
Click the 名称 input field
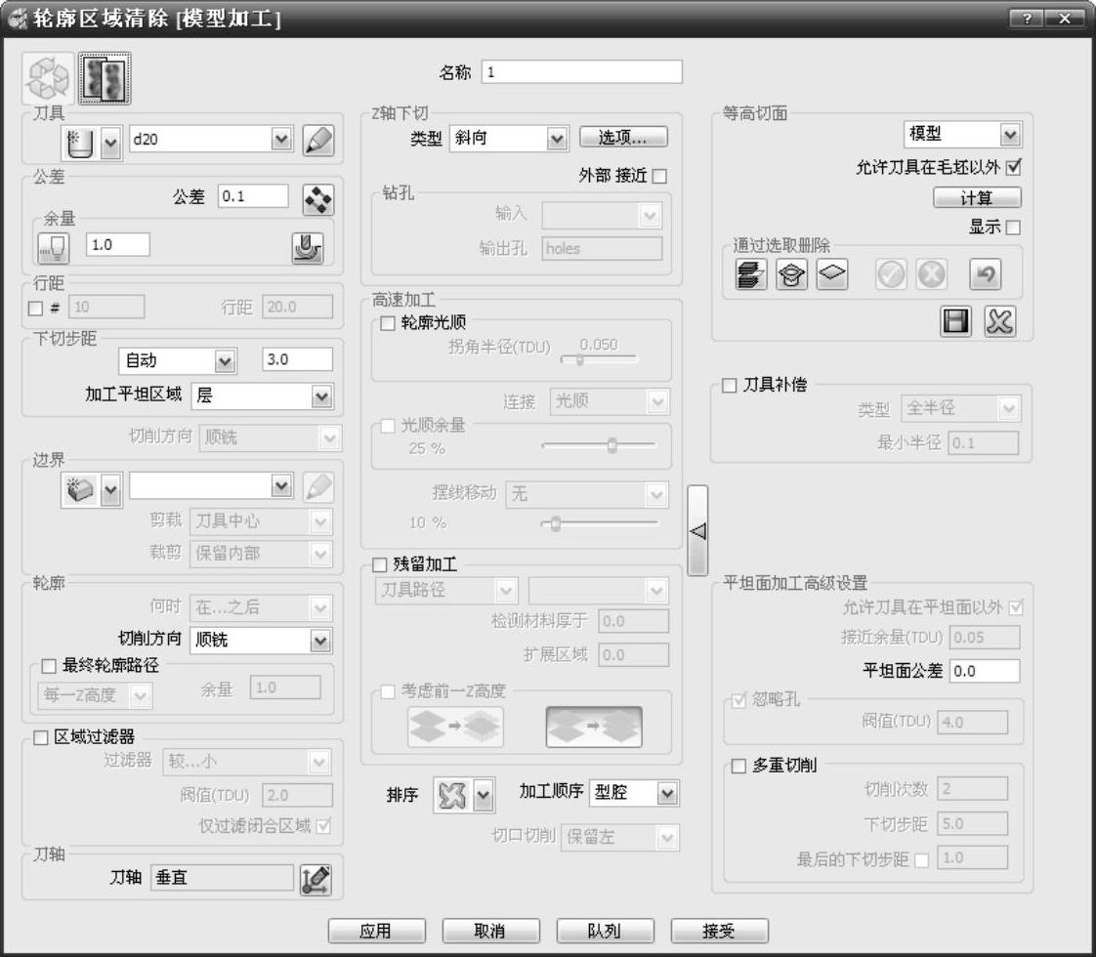tap(581, 72)
